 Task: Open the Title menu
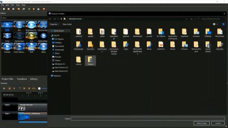(x=12, y=5)
